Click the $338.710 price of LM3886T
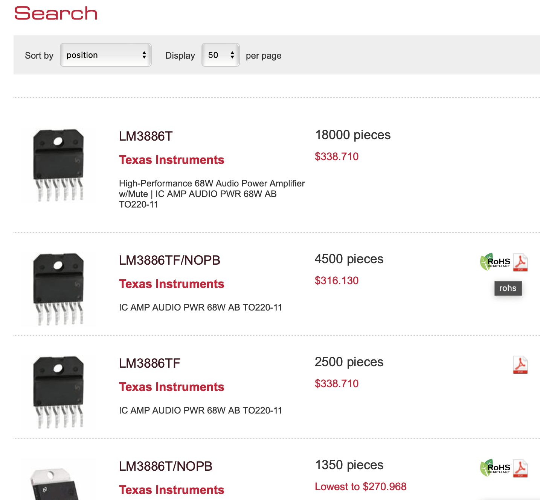 click(x=337, y=156)
